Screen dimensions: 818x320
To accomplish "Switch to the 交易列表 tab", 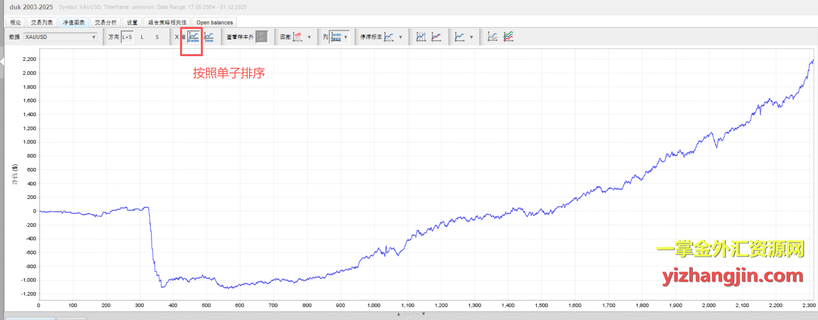I will coord(42,22).
